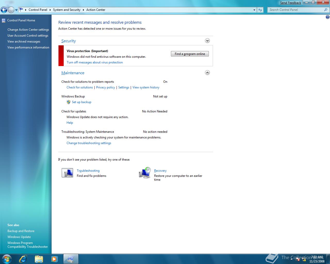Turn off messages about virus protection

[x=95, y=62]
